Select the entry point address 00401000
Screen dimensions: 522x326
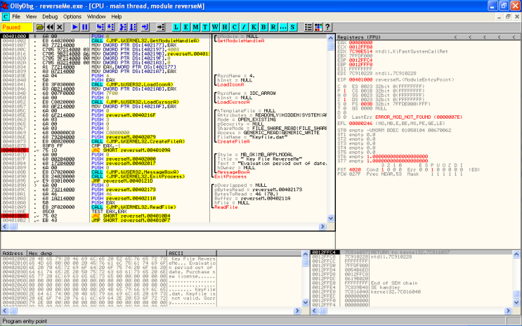(x=15, y=37)
